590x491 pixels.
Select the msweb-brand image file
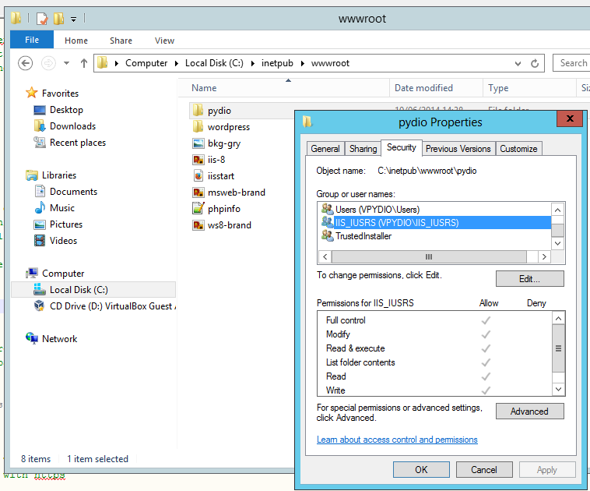click(x=237, y=193)
